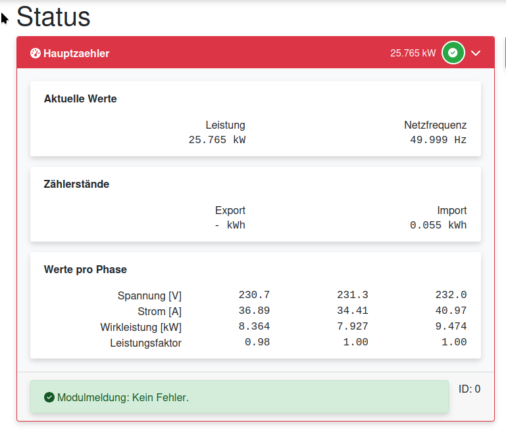This screenshot has width=506, height=434.
Task: Click the Spannung [V] row label
Action: [149, 295]
